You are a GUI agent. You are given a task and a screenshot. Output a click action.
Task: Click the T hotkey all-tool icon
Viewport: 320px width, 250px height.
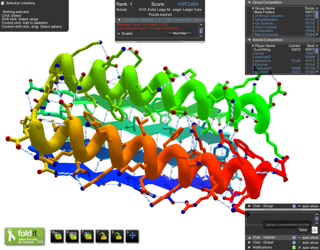pos(87,236)
